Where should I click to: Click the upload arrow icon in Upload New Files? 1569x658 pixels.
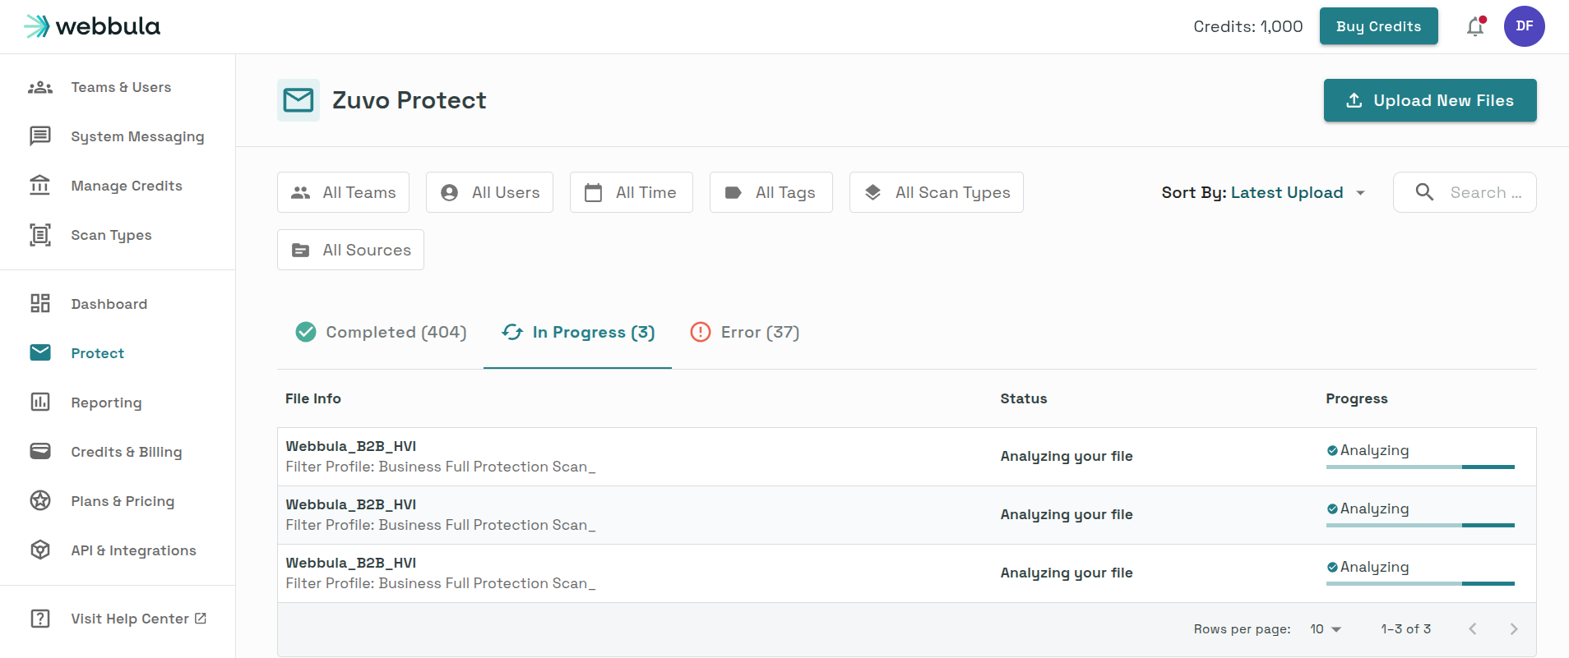click(1354, 100)
